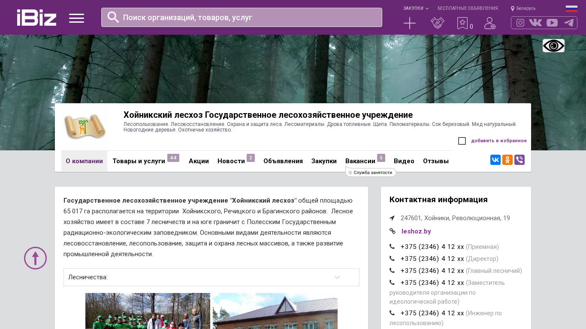Click the company name heading
The image size is (586, 329).
click(268, 115)
